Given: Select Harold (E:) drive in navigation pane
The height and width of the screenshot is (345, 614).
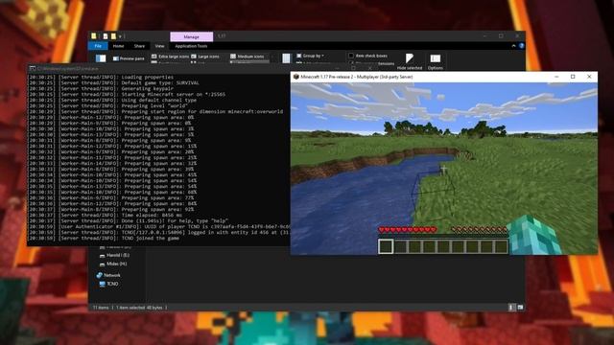Looking at the screenshot, I should [x=114, y=255].
